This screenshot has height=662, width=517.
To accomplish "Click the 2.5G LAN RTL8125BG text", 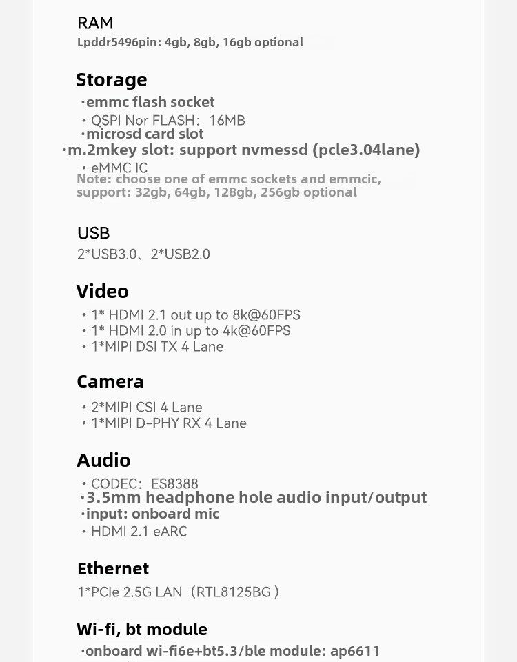I will click(178, 592).
